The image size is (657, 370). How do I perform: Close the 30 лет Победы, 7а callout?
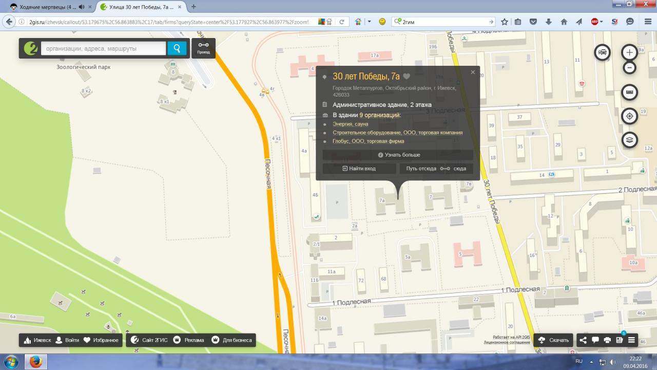[x=473, y=72]
